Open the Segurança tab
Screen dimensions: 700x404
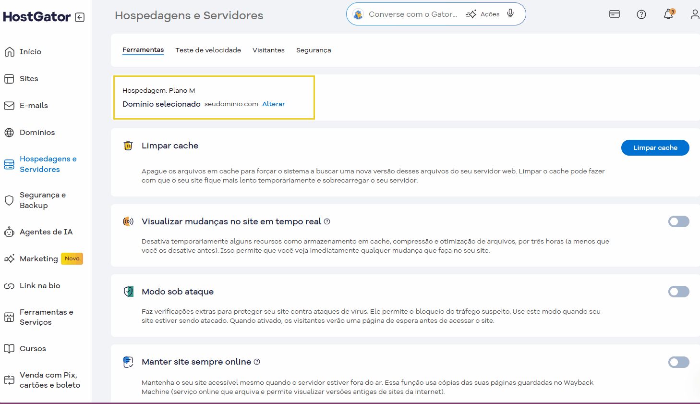tap(313, 50)
